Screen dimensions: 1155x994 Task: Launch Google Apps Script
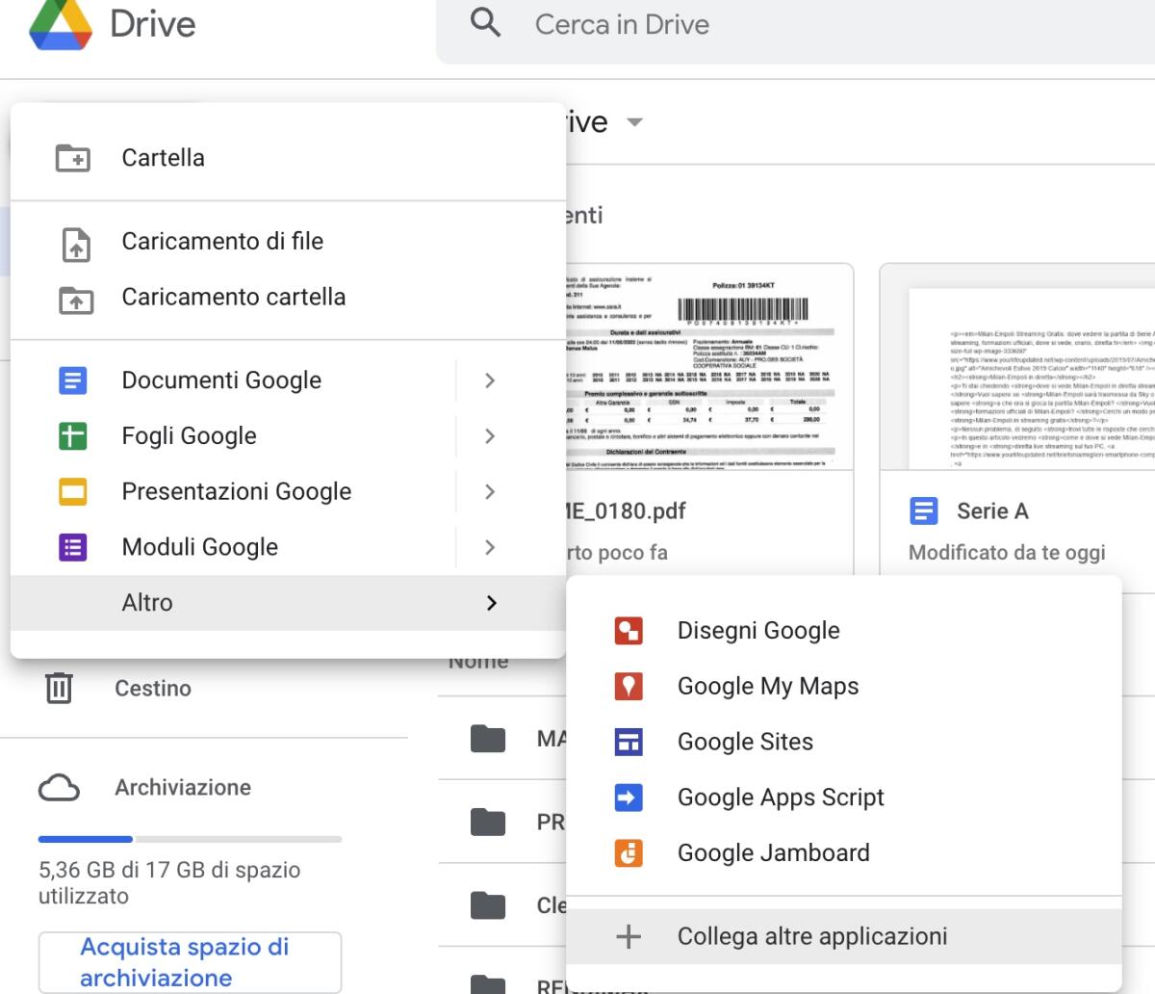pos(781,798)
